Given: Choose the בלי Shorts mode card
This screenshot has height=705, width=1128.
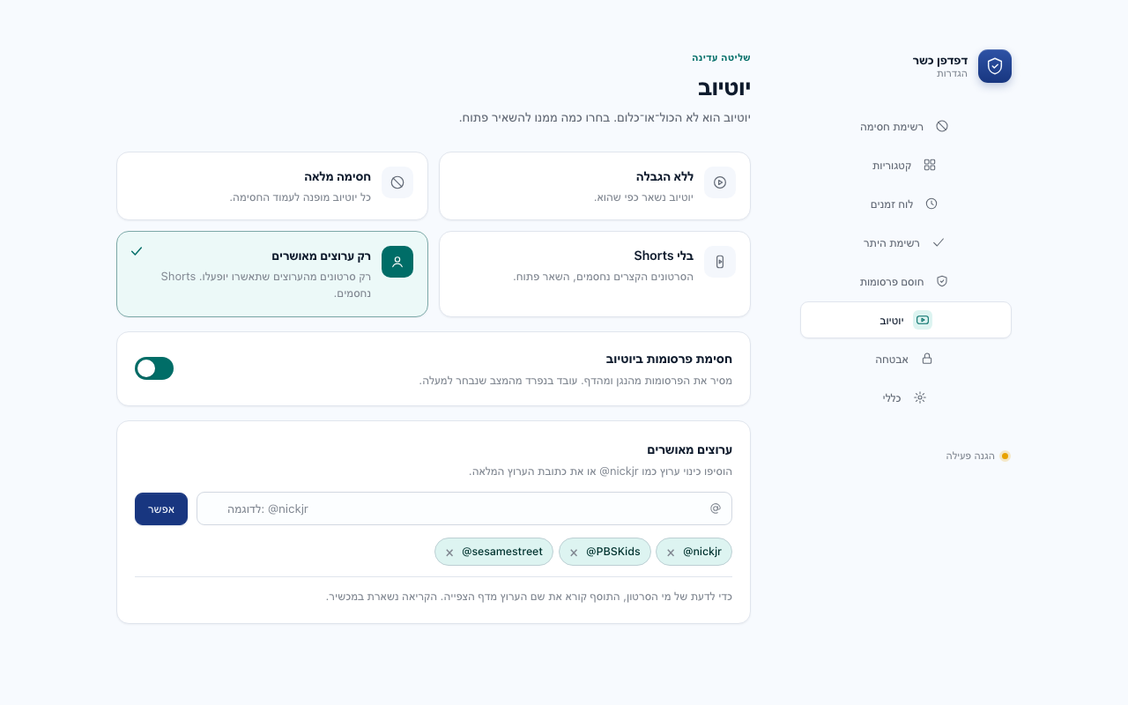Looking at the screenshot, I should [x=595, y=274].
